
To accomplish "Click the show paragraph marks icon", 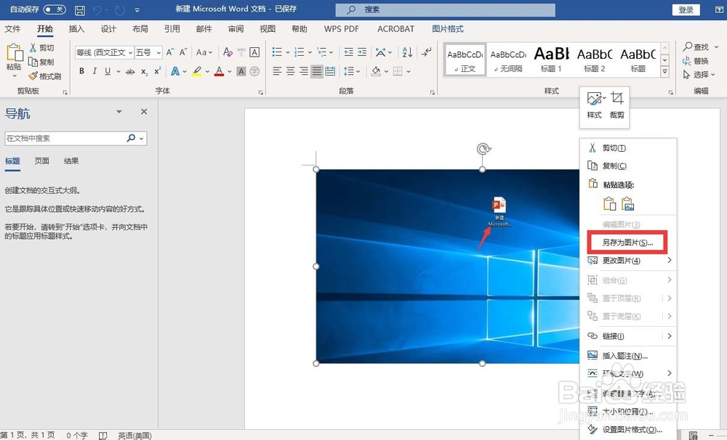I will tap(427, 52).
